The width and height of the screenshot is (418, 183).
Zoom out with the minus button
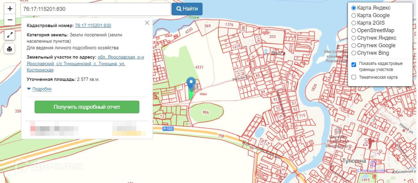pos(10,20)
